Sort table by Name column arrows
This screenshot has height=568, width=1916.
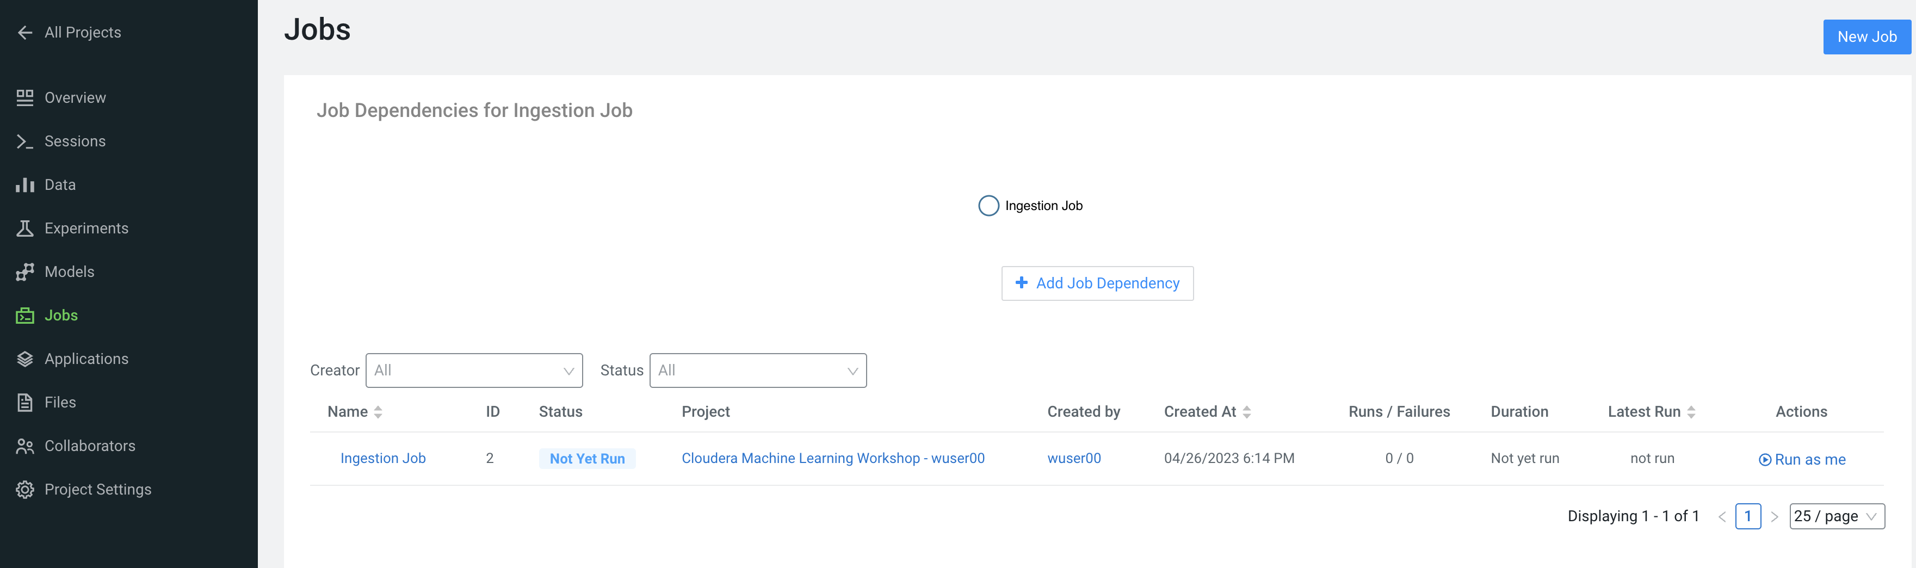pyautogui.click(x=378, y=412)
